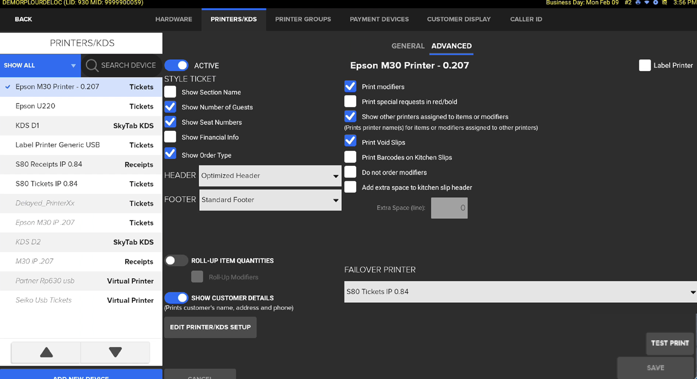Click the TEST PRINT button
This screenshot has height=379, width=697.
pos(669,343)
